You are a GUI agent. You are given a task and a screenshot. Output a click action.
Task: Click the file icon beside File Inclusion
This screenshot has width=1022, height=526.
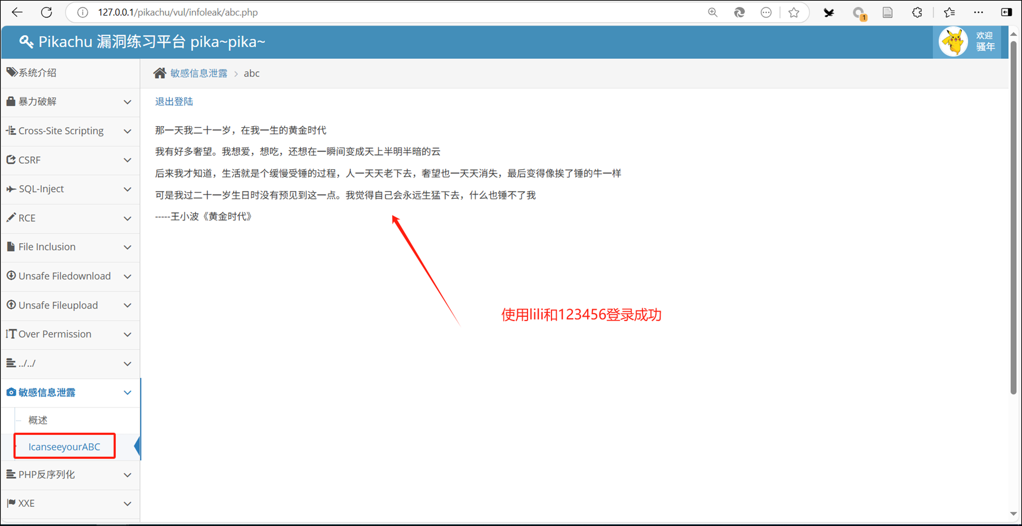tap(11, 246)
